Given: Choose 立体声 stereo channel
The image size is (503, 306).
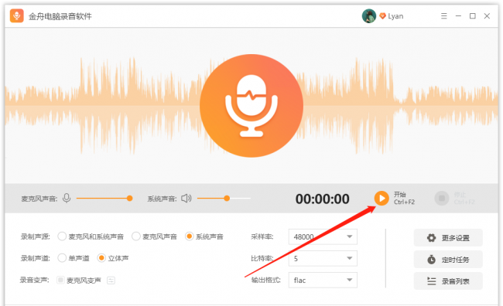Looking at the screenshot, I should (x=101, y=258).
